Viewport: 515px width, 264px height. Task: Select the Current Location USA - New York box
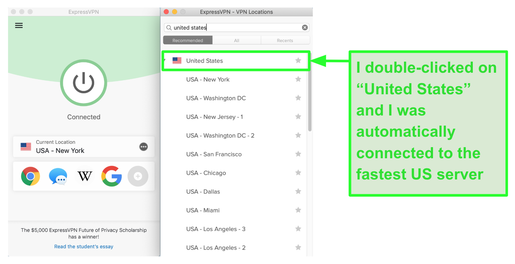click(x=84, y=147)
